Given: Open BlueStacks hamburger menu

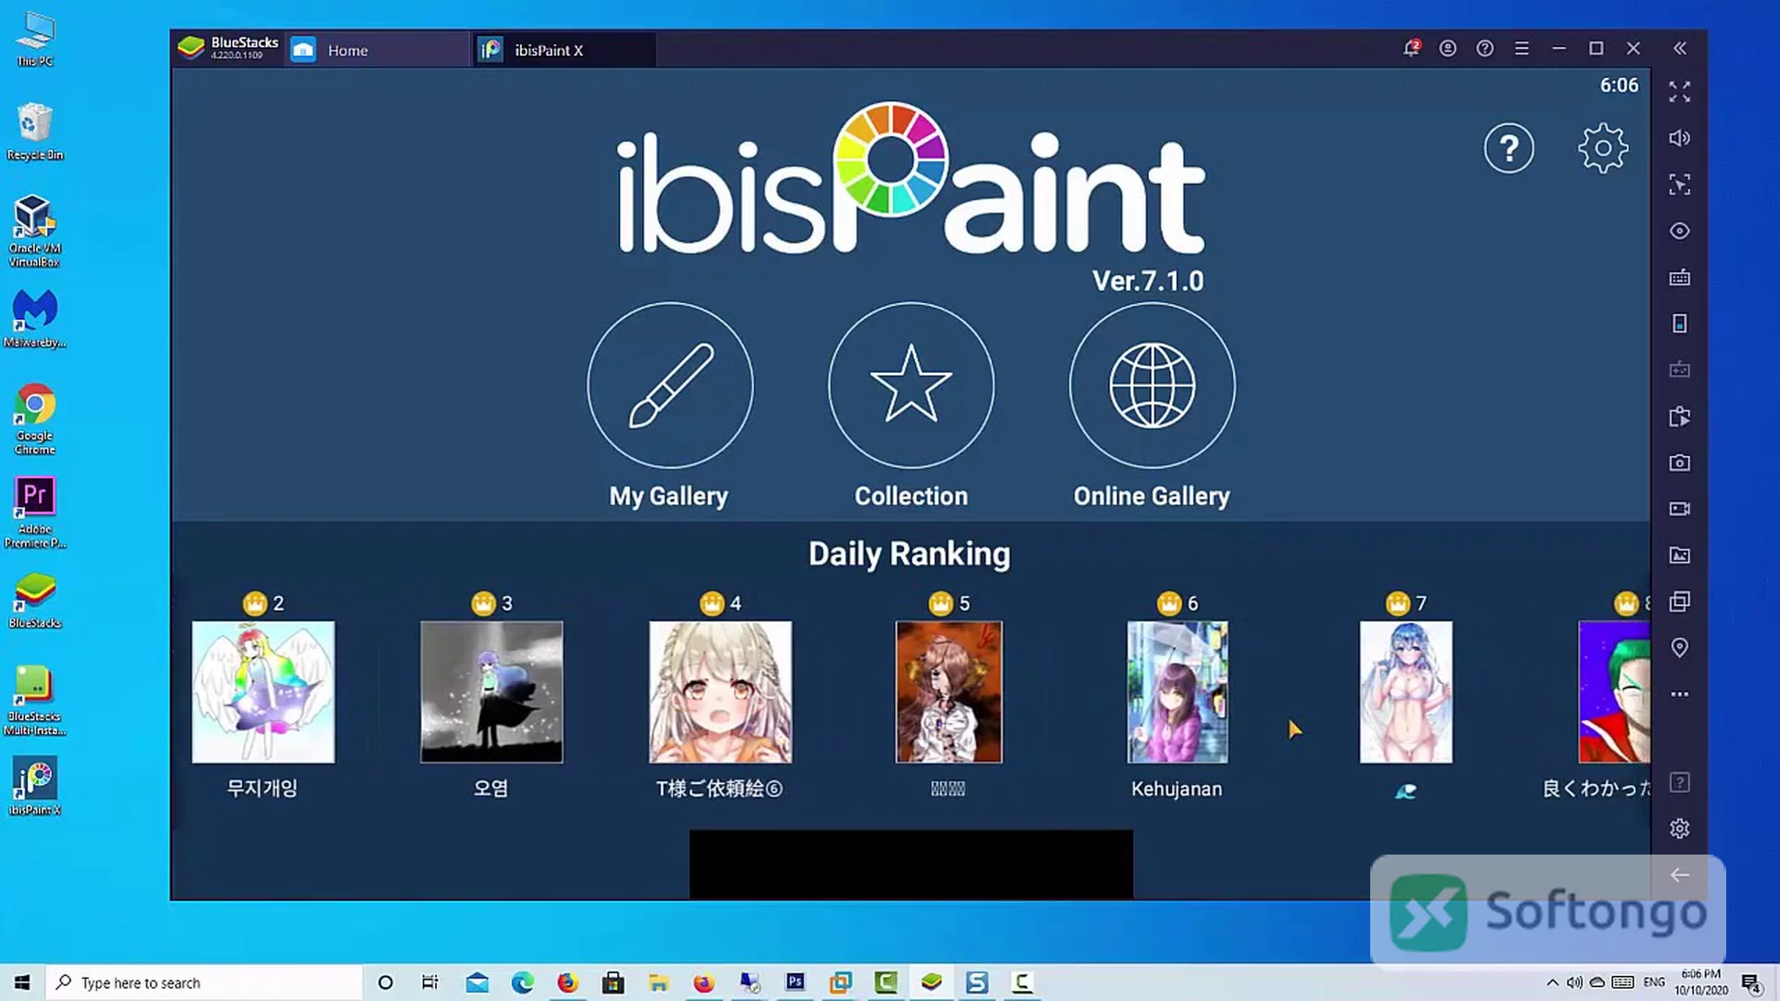Looking at the screenshot, I should (1522, 48).
